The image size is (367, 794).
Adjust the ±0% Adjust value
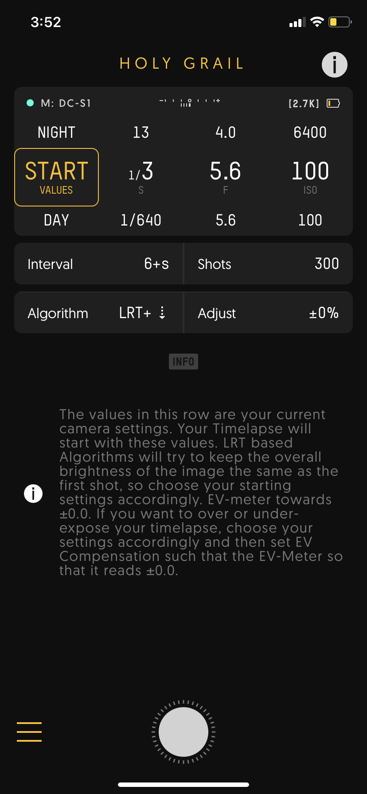268,313
